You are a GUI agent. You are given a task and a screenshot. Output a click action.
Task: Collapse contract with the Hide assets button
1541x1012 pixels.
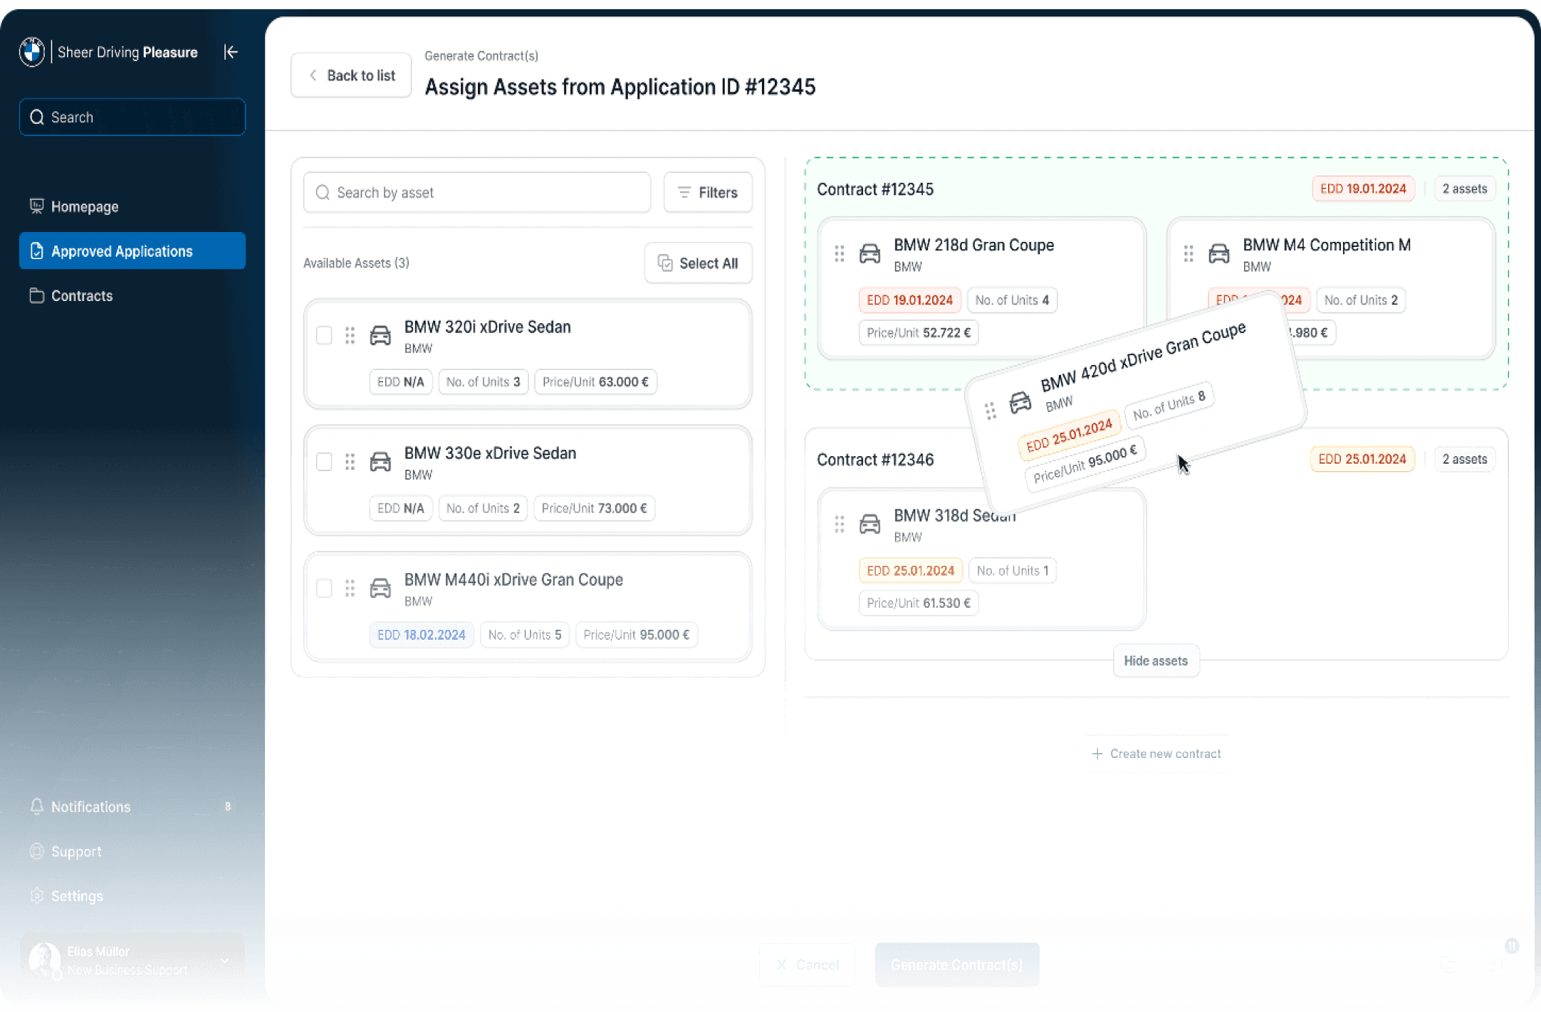[1155, 660]
